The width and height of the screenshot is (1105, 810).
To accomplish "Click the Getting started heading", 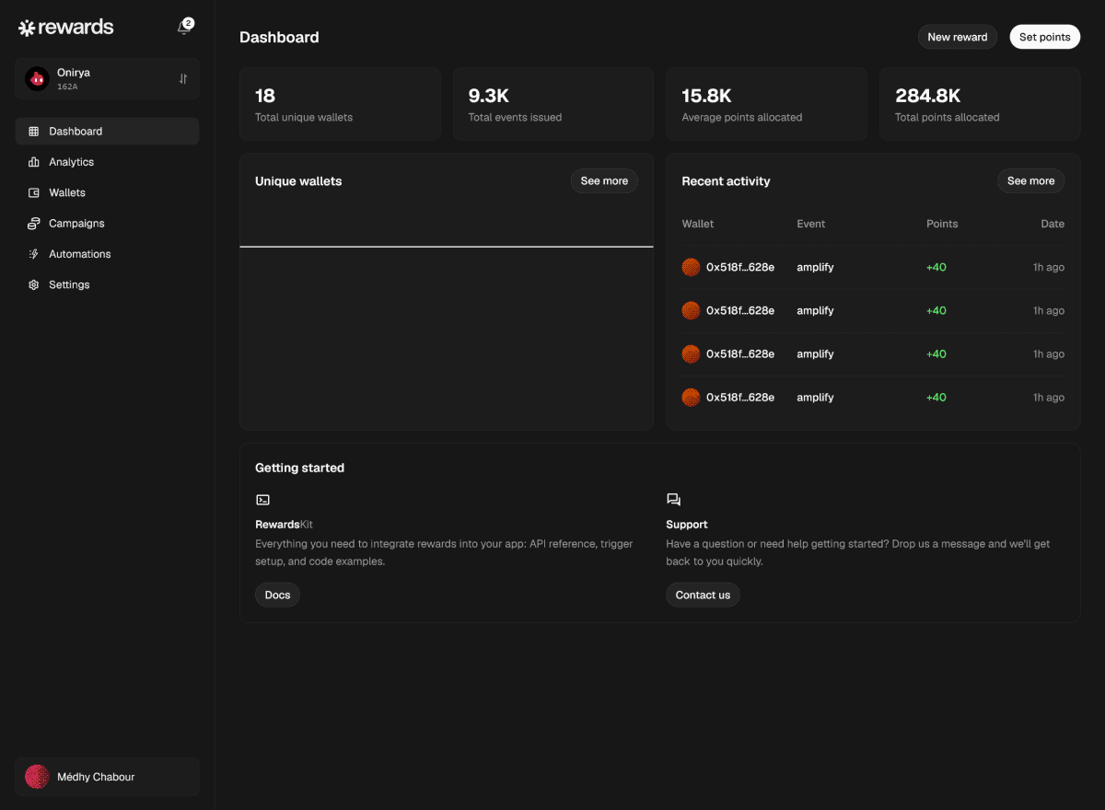I will (x=299, y=468).
